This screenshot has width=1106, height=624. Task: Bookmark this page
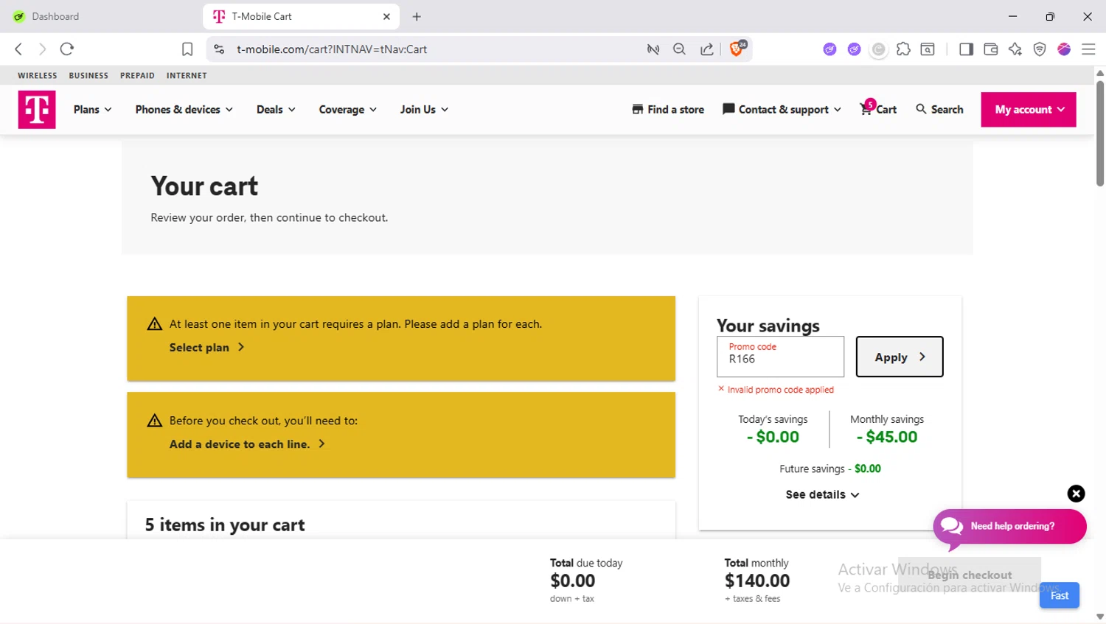187,49
